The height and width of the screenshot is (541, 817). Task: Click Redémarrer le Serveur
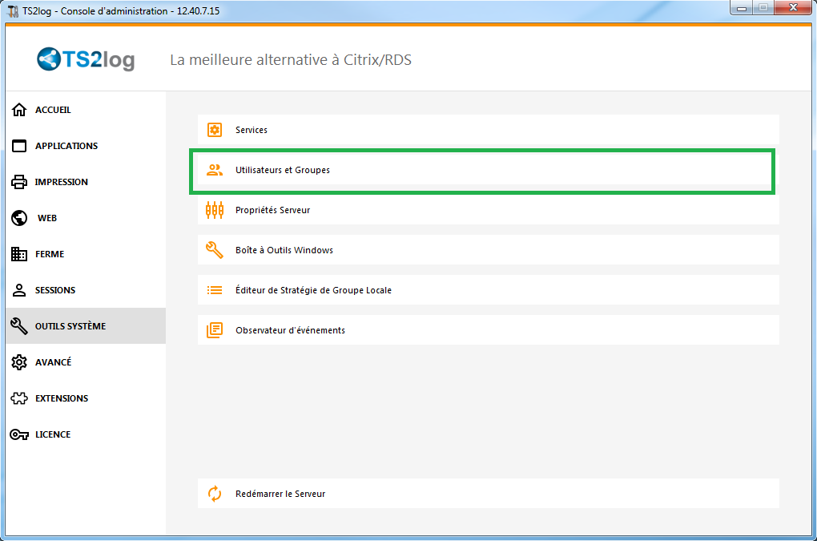489,494
